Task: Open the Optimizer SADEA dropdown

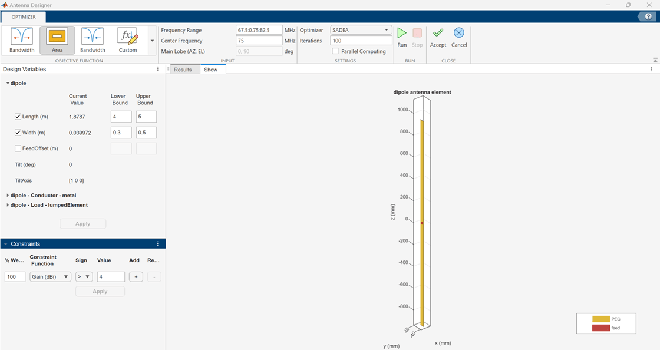Action: tap(361, 30)
